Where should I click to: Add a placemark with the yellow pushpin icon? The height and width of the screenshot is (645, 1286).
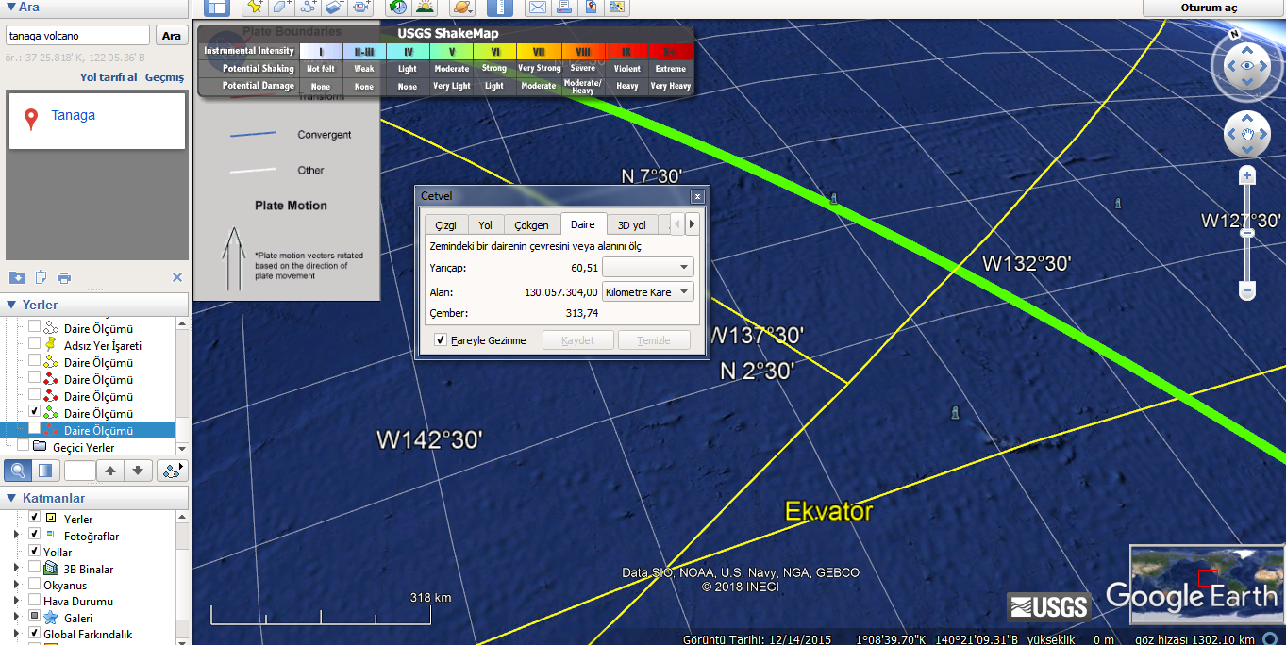(x=255, y=8)
